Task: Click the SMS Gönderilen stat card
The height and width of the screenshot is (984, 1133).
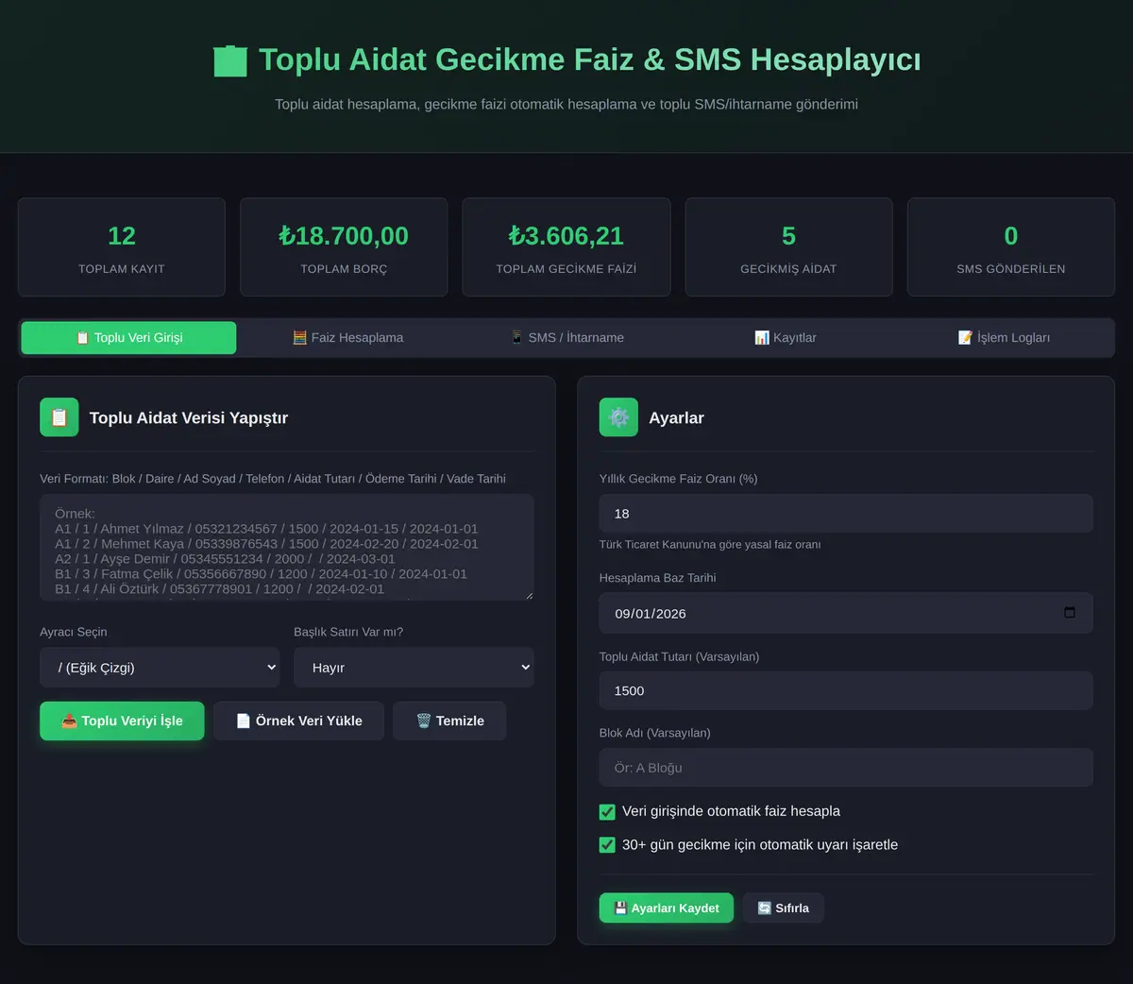Action: pos(1011,247)
